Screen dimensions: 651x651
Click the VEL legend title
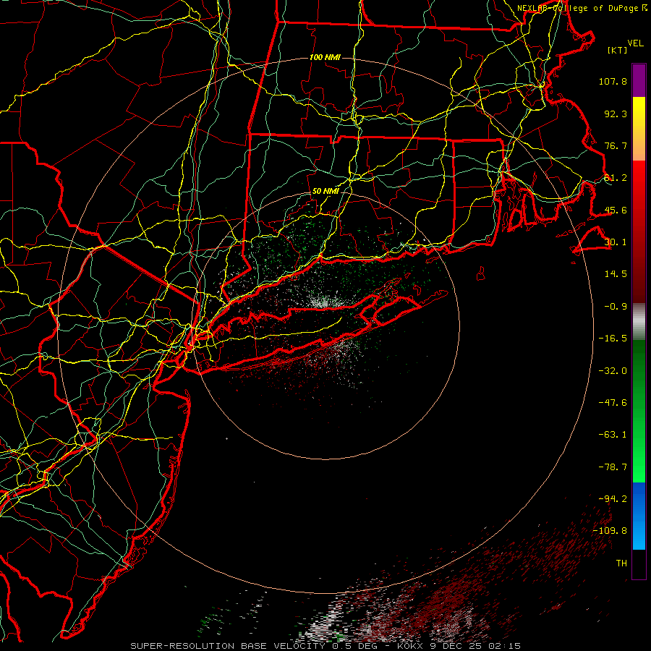coord(635,43)
